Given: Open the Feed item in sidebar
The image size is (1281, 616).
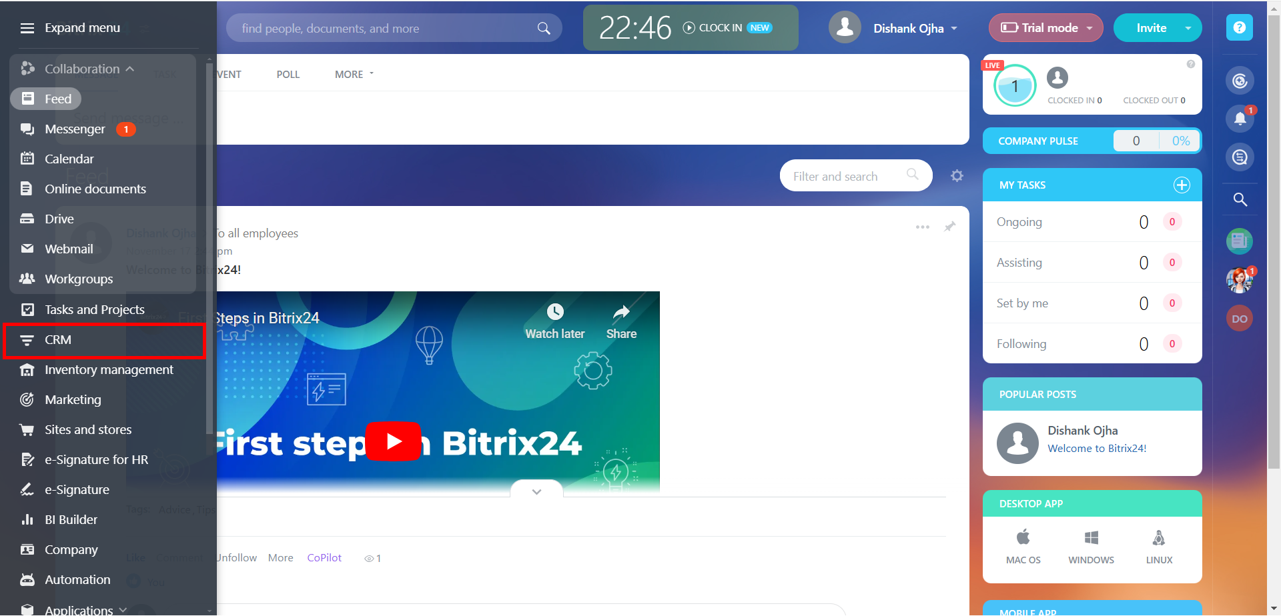Looking at the screenshot, I should coord(46,99).
